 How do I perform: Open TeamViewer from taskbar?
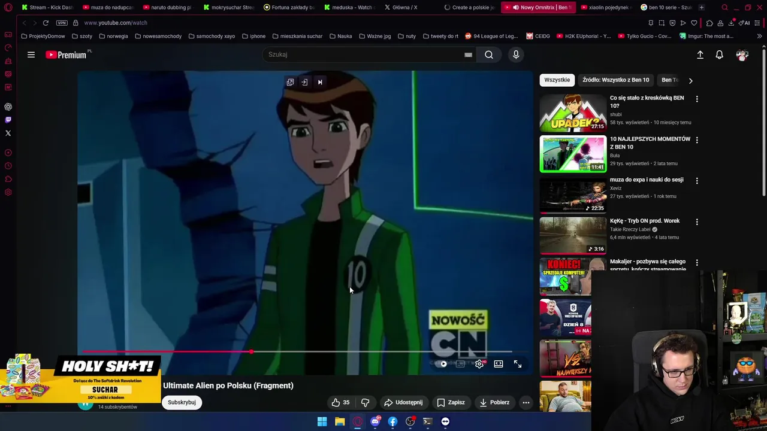pyautogui.click(x=445, y=421)
